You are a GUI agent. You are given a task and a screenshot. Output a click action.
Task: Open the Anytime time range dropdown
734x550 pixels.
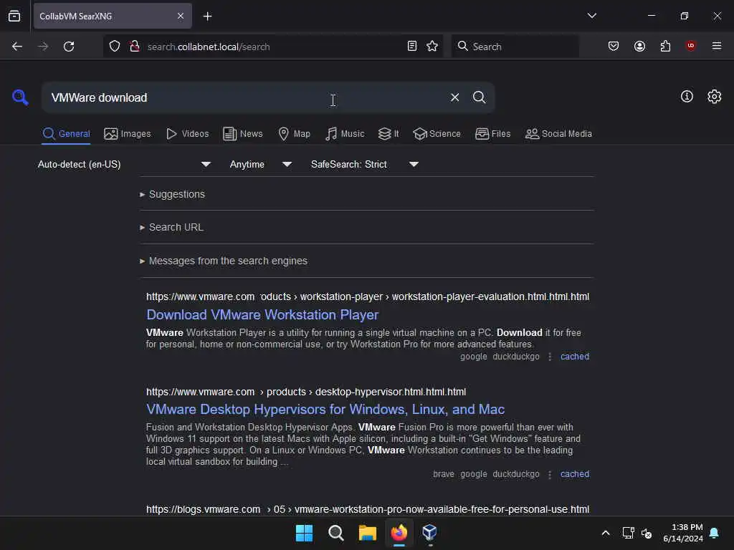(x=261, y=164)
